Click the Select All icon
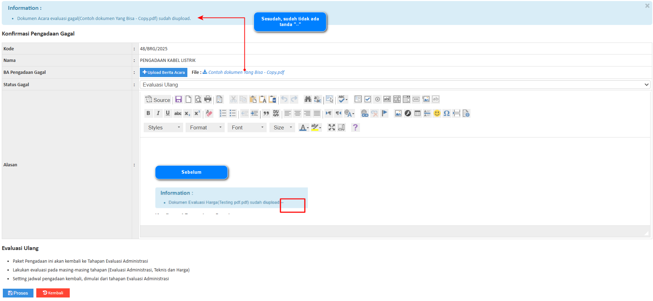 click(x=329, y=100)
